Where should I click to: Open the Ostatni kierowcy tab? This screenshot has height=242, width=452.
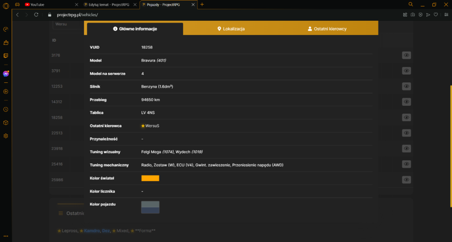point(327,29)
